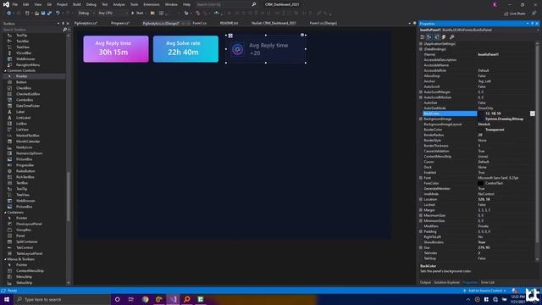Toggle Alphabetical sort in Properties toolbar
The width and height of the screenshot is (542, 305).
point(429,37)
